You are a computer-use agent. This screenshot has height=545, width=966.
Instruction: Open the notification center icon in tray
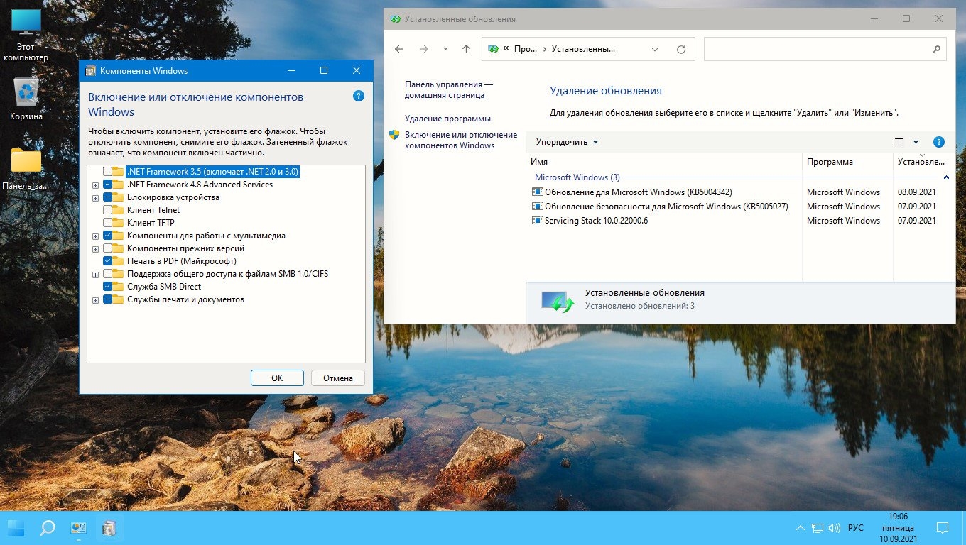942,528
